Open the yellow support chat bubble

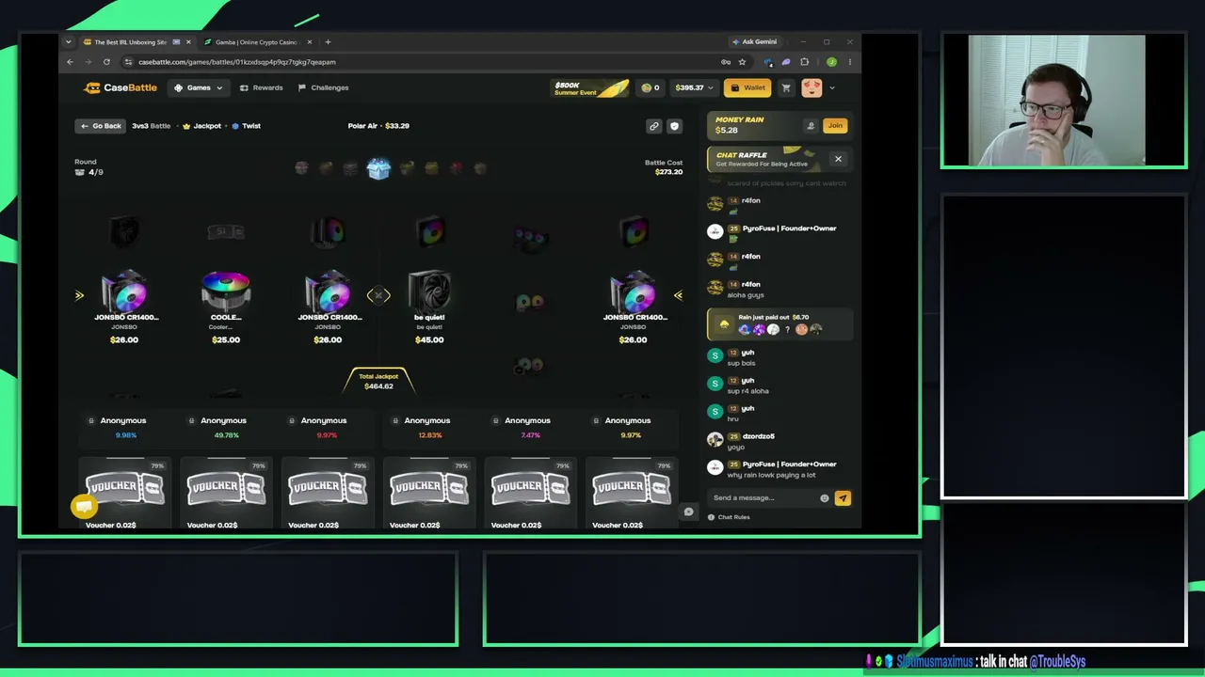(84, 507)
